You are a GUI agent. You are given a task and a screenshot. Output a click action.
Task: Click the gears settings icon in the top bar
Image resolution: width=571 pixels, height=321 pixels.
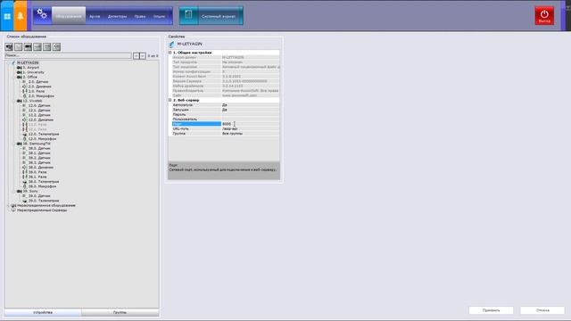tap(42, 14)
